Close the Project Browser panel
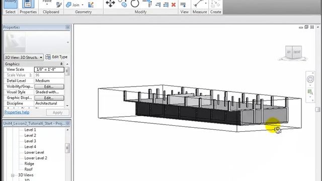This screenshot has height=181, width=322. coord(67,123)
